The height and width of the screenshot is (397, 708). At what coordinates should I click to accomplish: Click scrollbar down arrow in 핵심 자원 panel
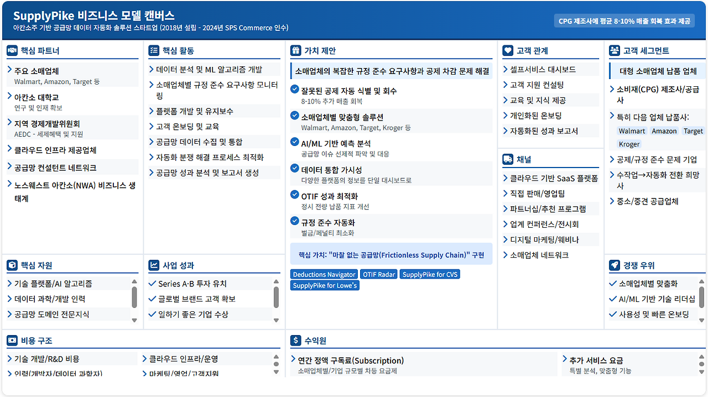134,320
